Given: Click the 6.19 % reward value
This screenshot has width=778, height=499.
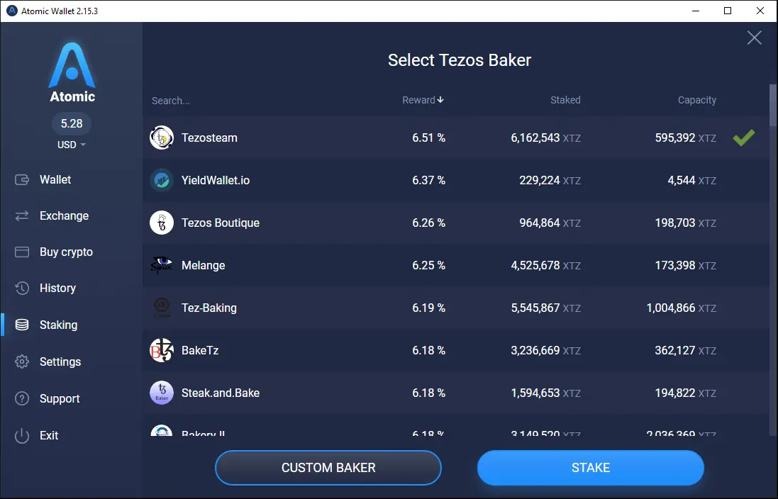Looking at the screenshot, I should click(x=428, y=308).
